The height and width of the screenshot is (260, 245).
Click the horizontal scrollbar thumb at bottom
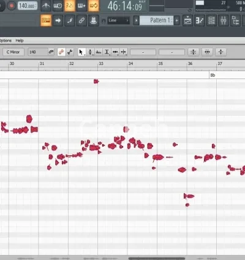pyautogui.click(x=157, y=258)
